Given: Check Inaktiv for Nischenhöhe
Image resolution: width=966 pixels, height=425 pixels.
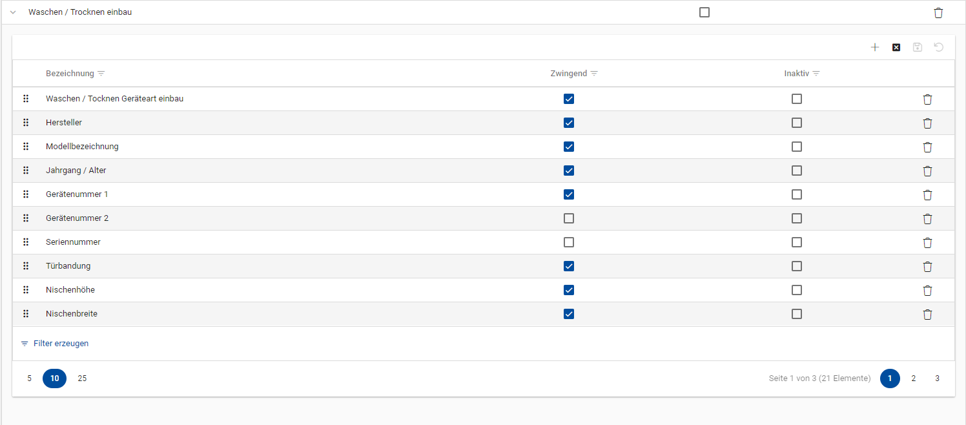Looking at the screenshot, I should coord(797,290).
